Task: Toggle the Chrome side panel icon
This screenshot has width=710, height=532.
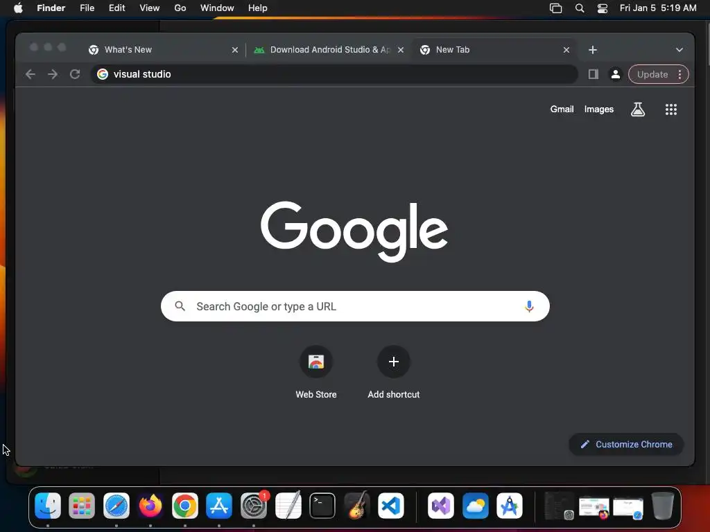Action: [594, 74]
